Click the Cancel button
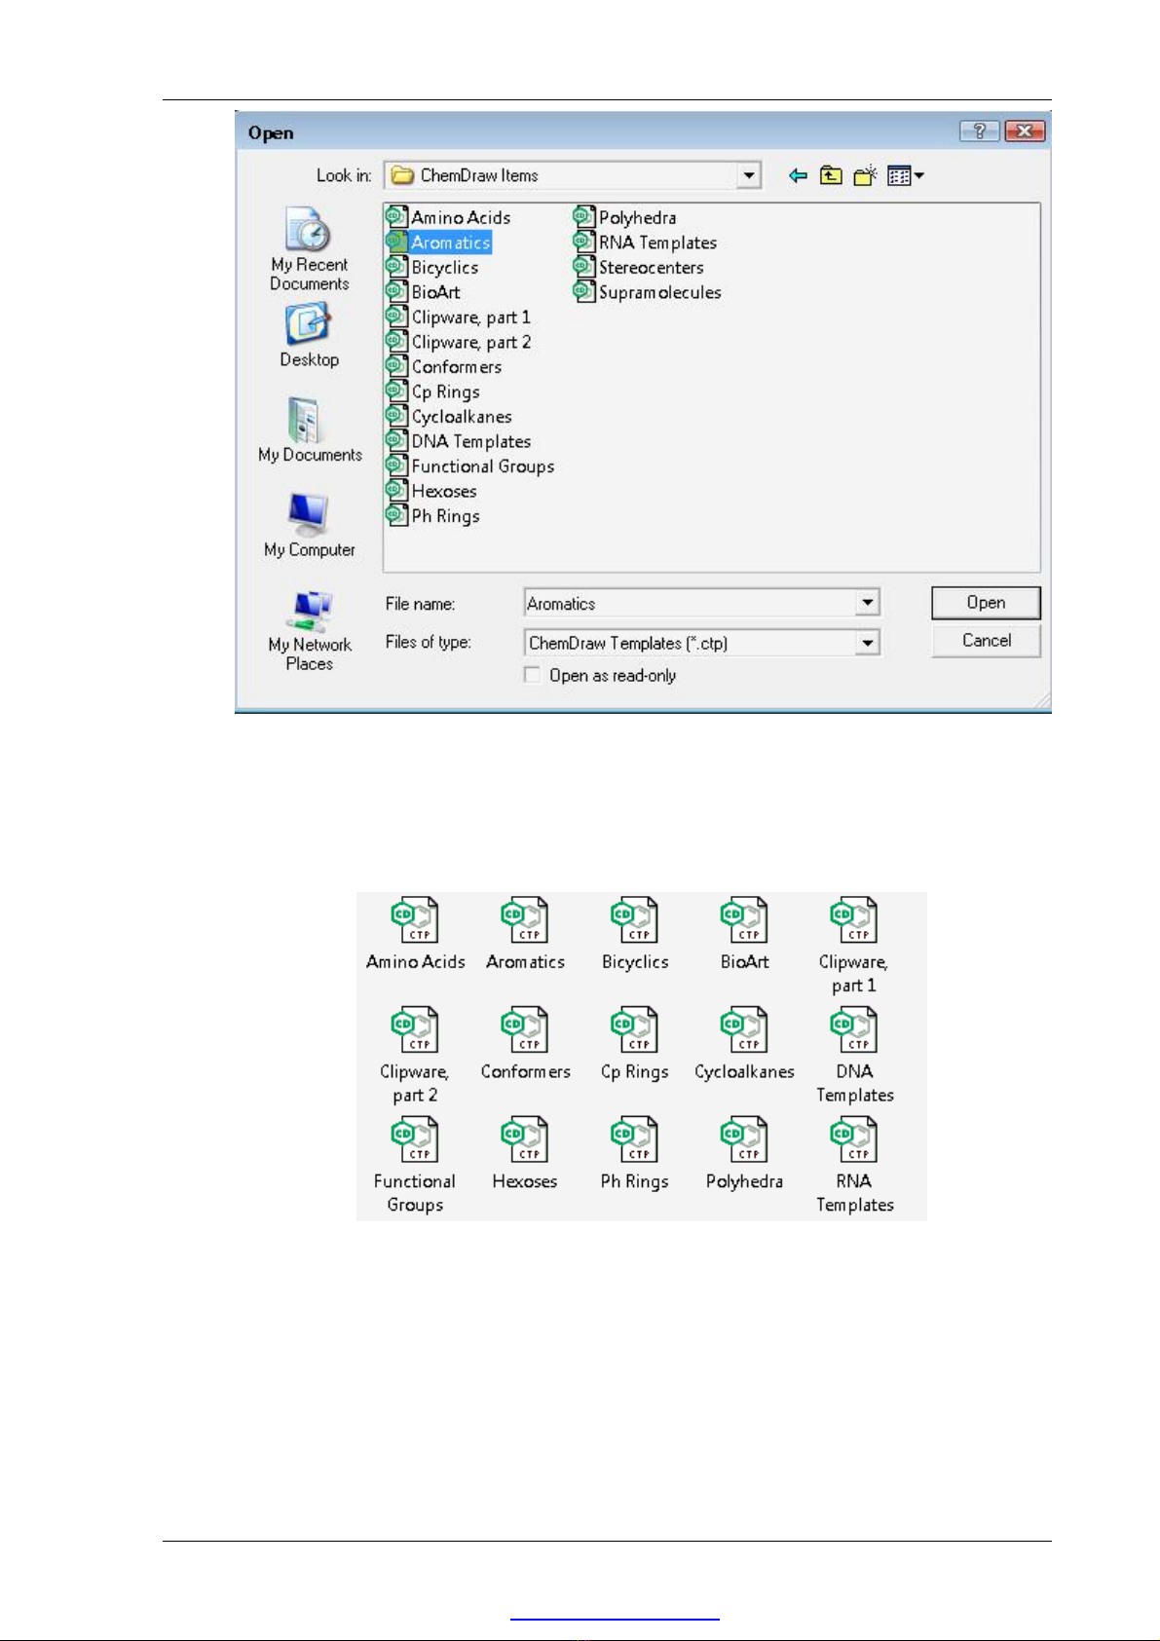The height and width of the screenshot is (1641, 1160). coord(986,641)
